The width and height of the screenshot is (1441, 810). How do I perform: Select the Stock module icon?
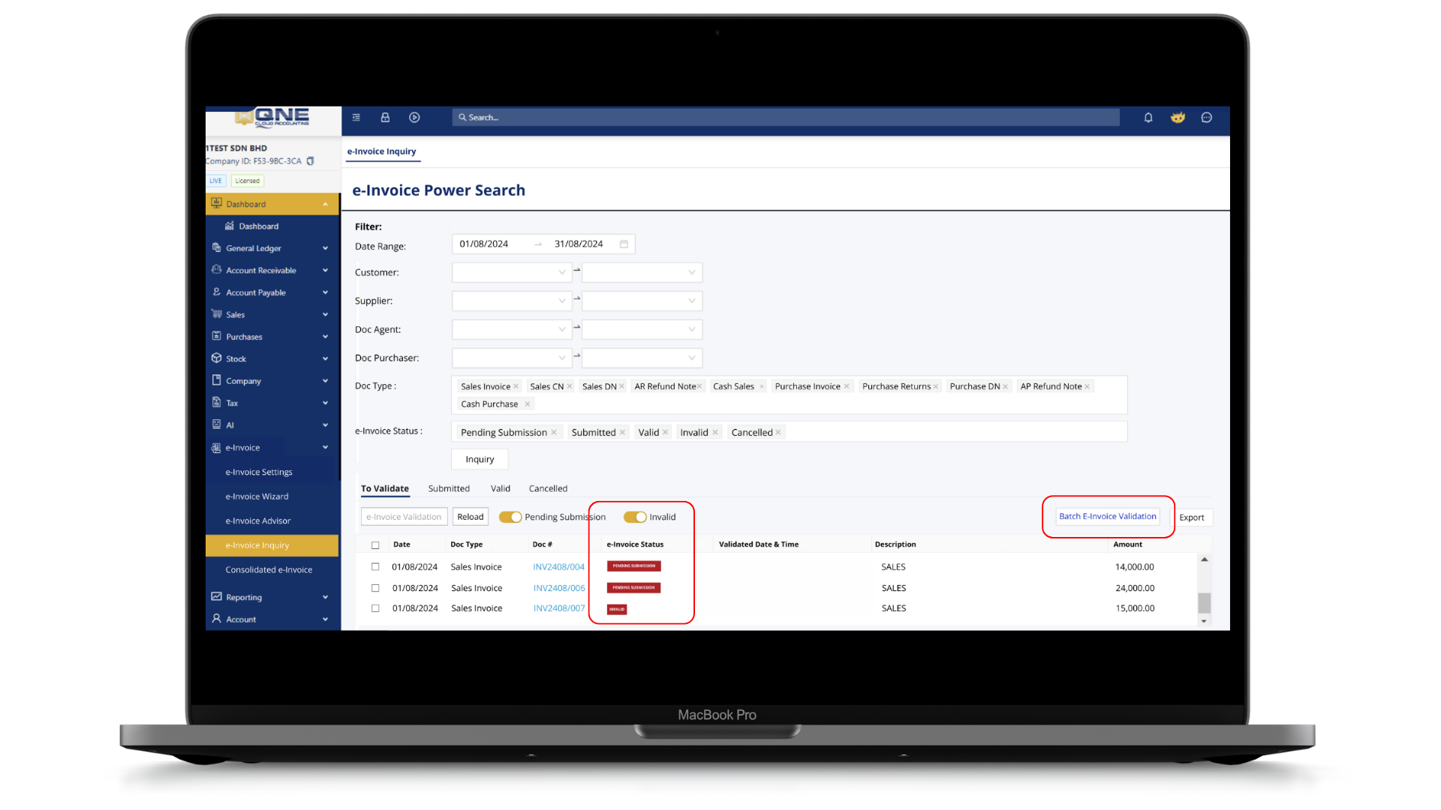click(x=216, y=358)
